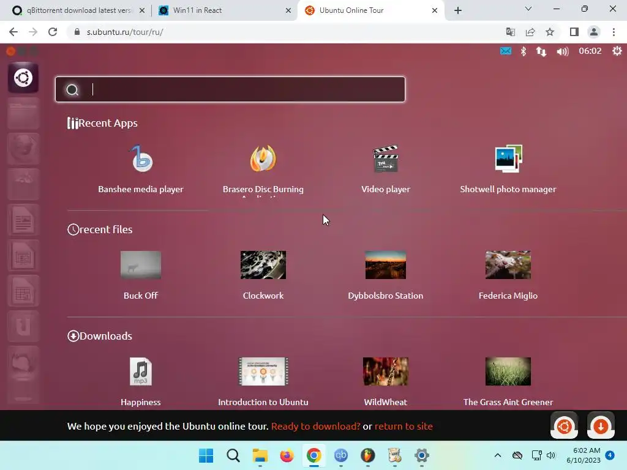Open Introduction to Ubuntu video thumbnail
Viewport: 627px width, 470px height.
(263, 371)
